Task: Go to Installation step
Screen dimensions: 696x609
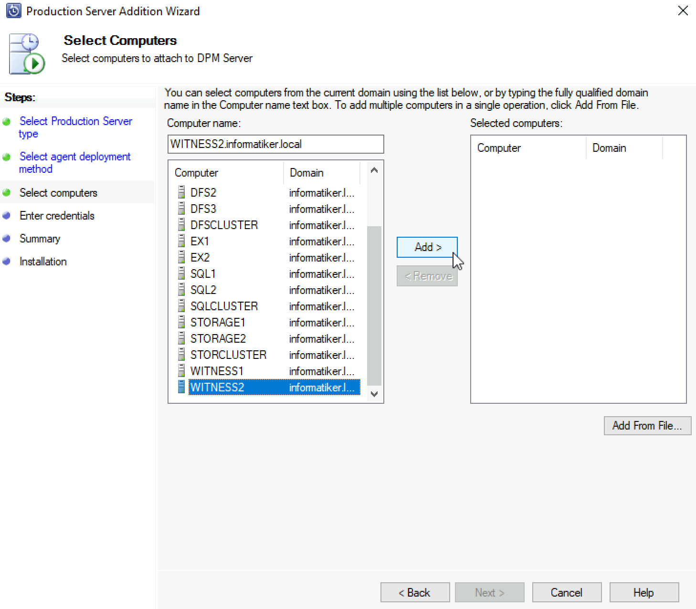Action: tap(43, 262)
